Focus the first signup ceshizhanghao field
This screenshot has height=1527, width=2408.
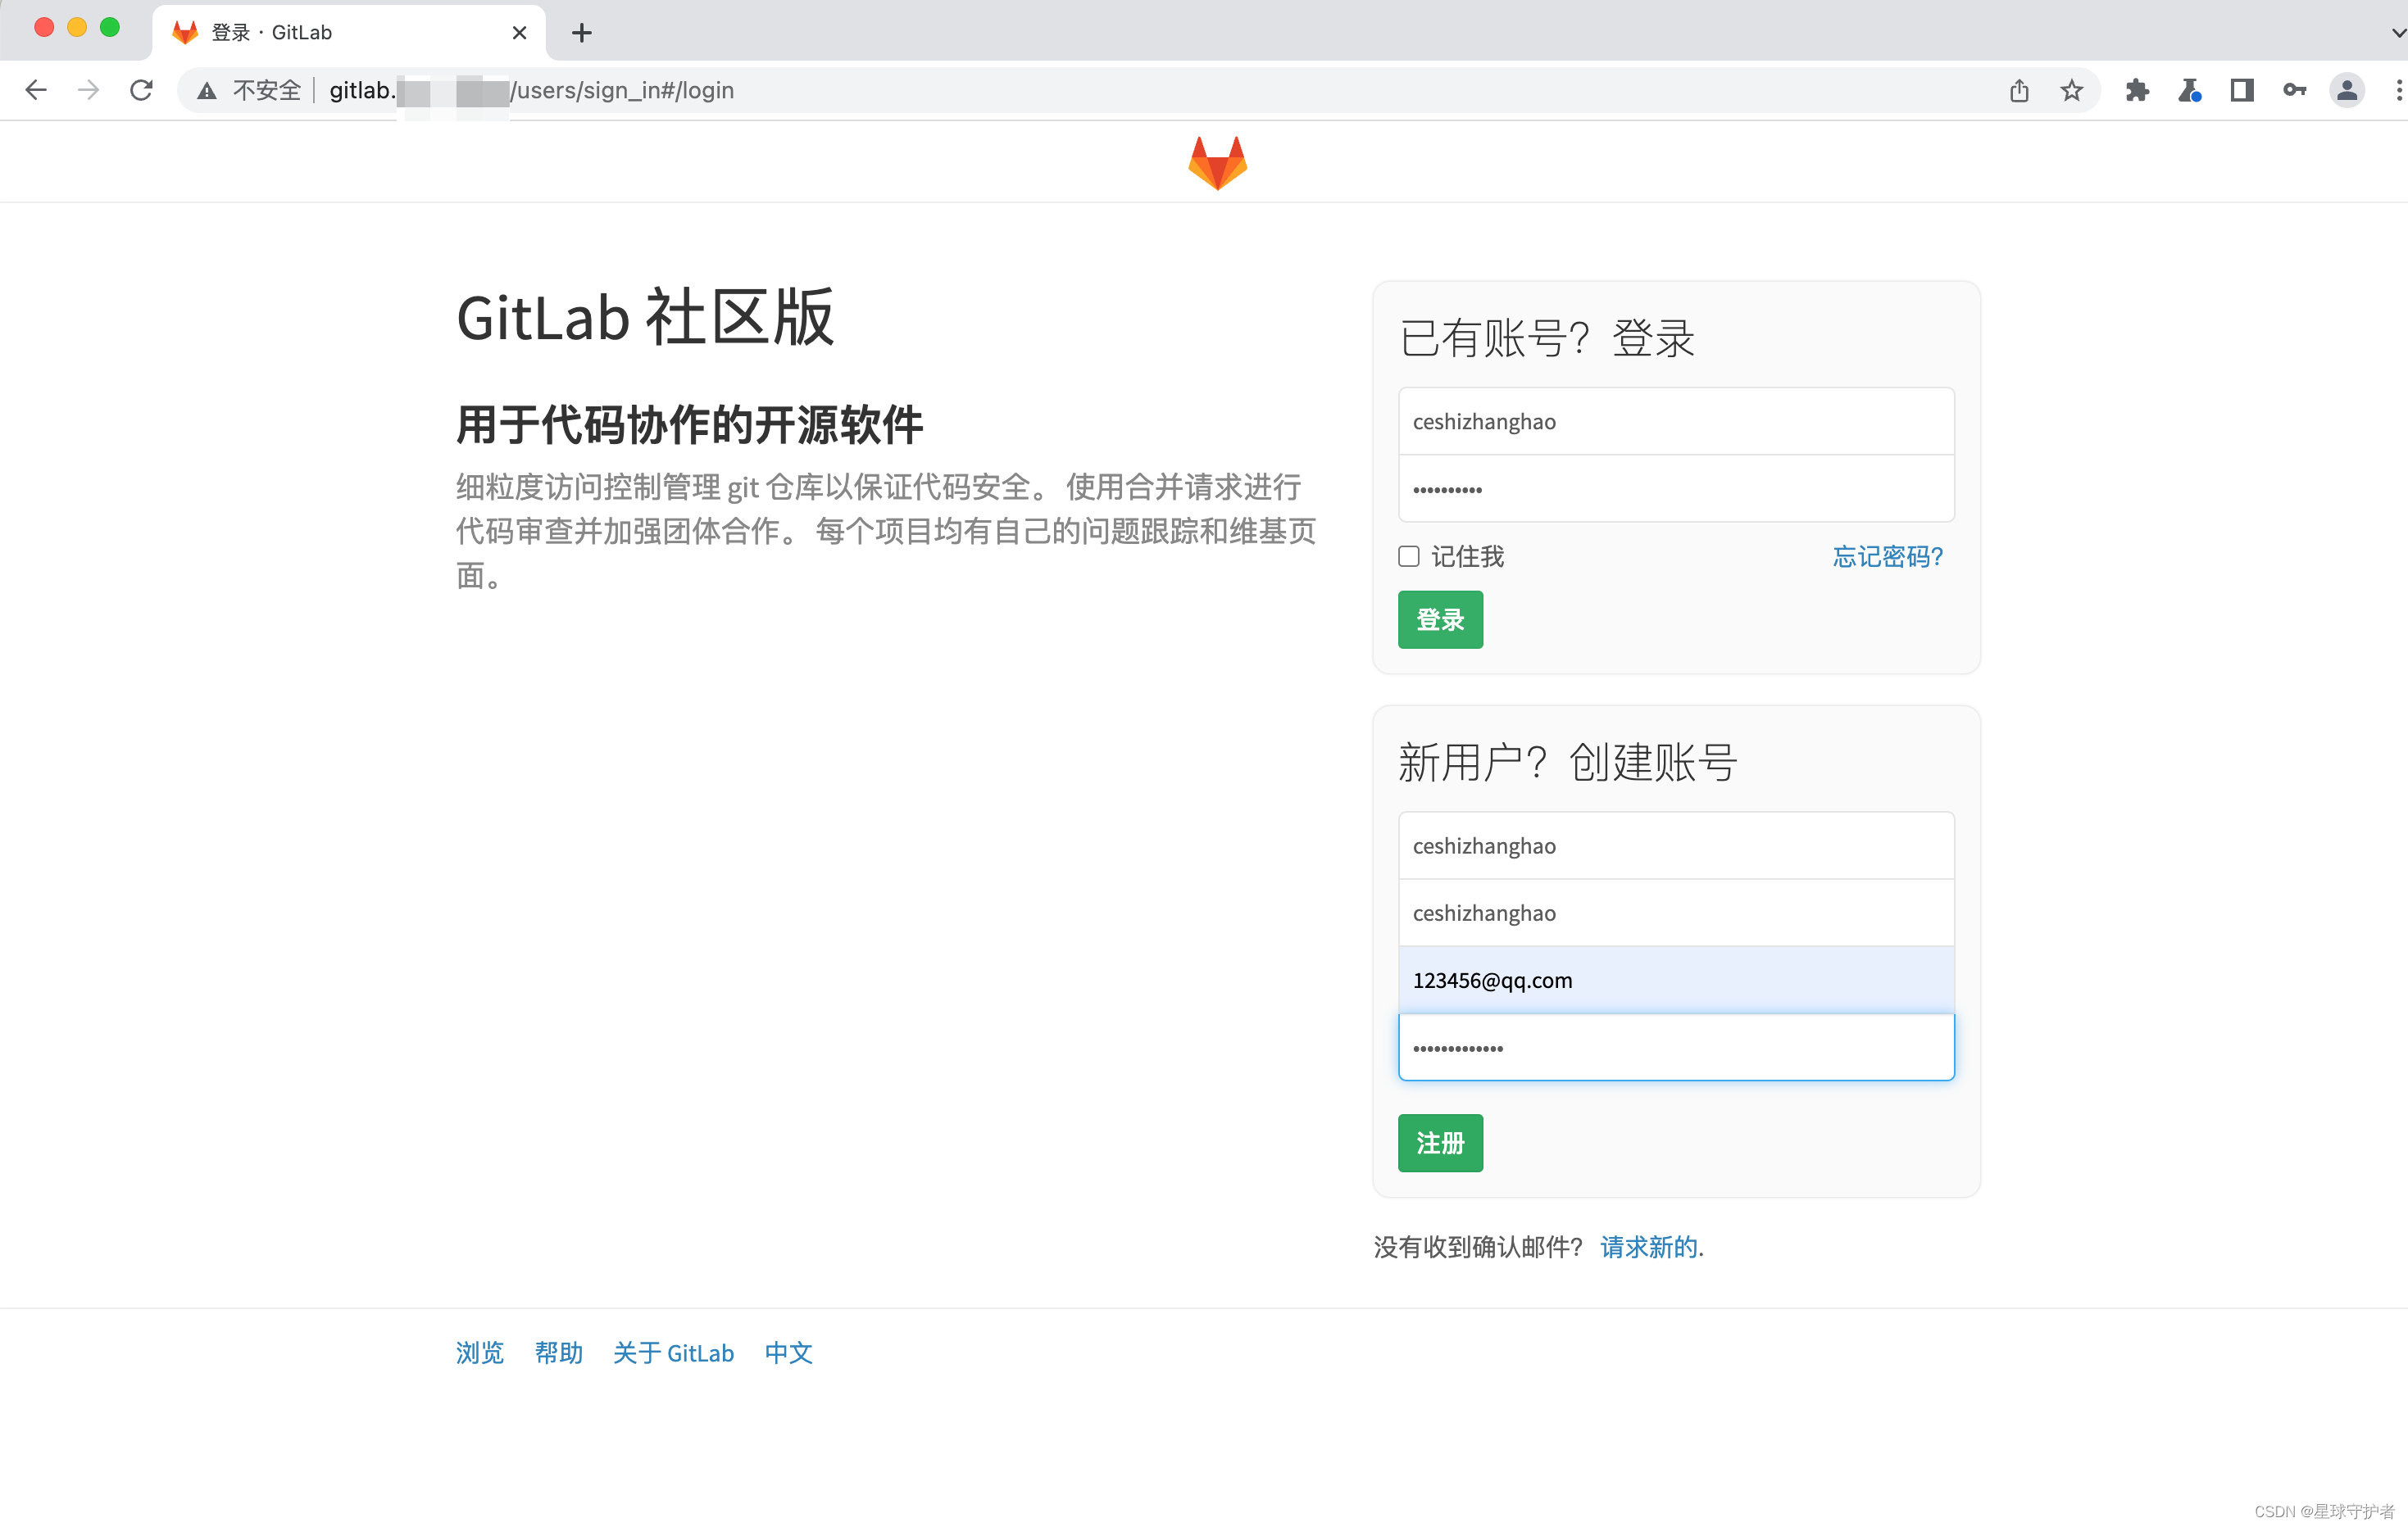[1676, 845]
